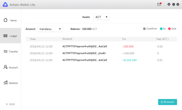Open the Transfer label in the sidebar
182x110 pixels.
tap(13, 52)
